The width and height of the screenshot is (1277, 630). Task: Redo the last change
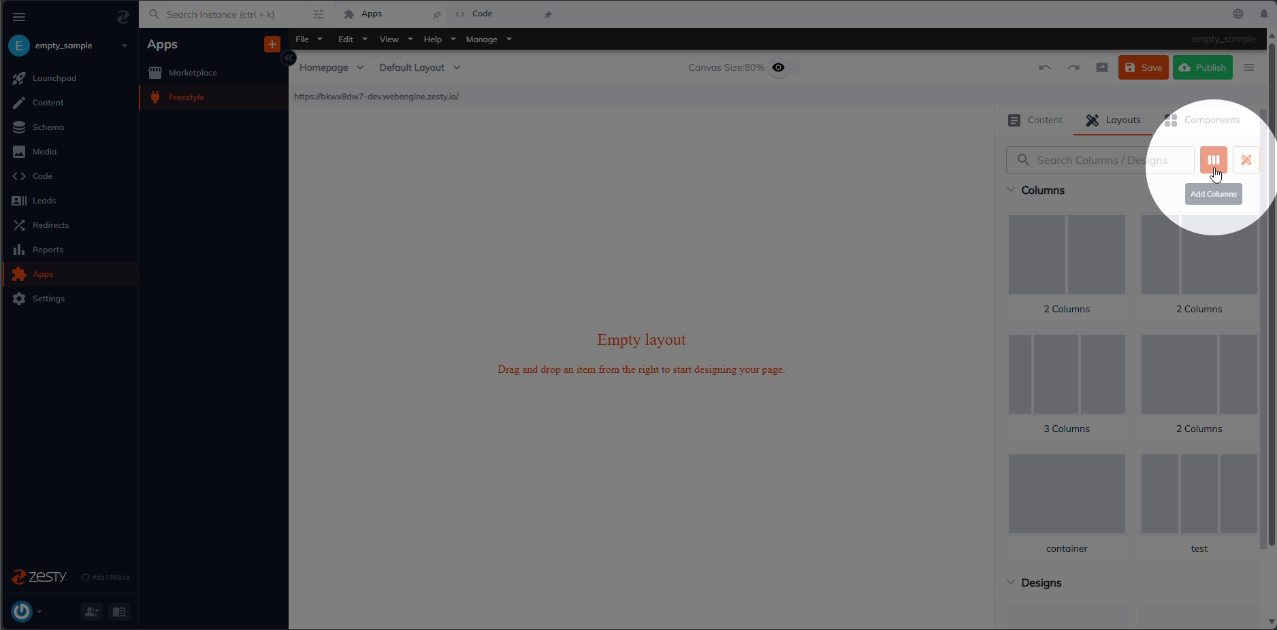pos(1073,67)
